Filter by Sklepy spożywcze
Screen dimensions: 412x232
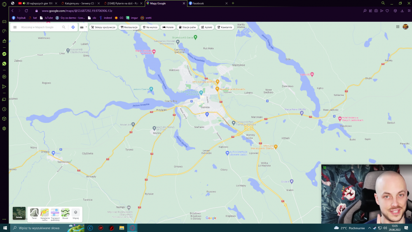pos(103,27)
